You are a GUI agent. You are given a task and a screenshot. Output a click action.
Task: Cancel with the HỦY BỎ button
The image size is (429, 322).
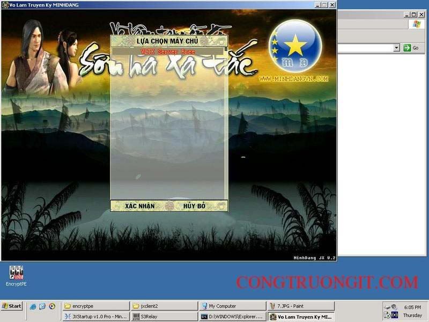click(194, 206)
